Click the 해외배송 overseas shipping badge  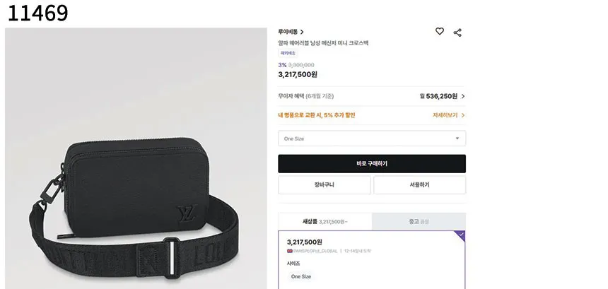[x=288, y=53]
